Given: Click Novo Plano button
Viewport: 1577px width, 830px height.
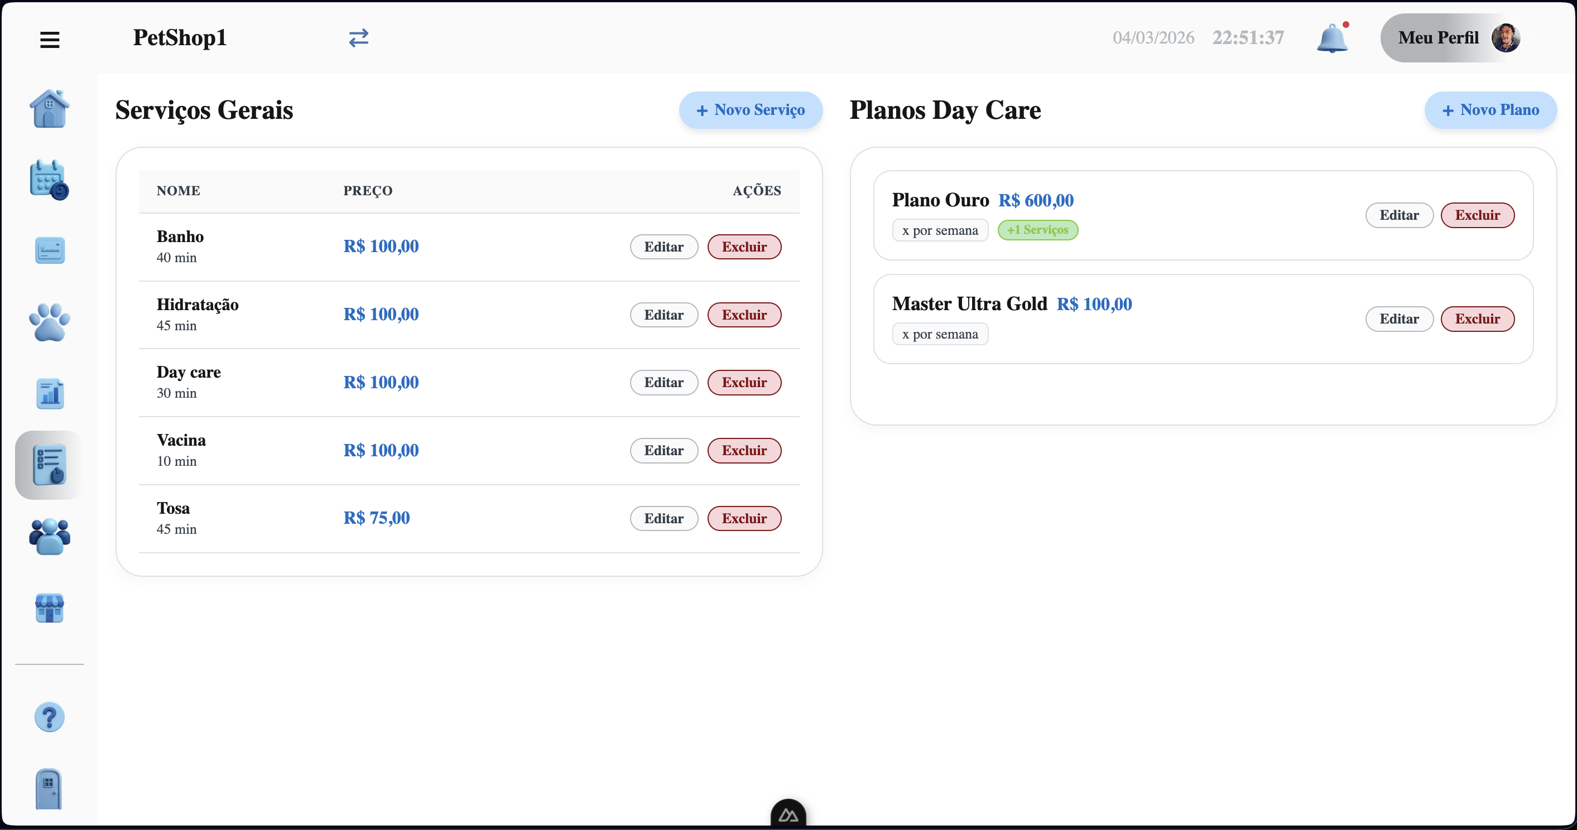Looking at the screenshot, I should [x=1490, y=110].
